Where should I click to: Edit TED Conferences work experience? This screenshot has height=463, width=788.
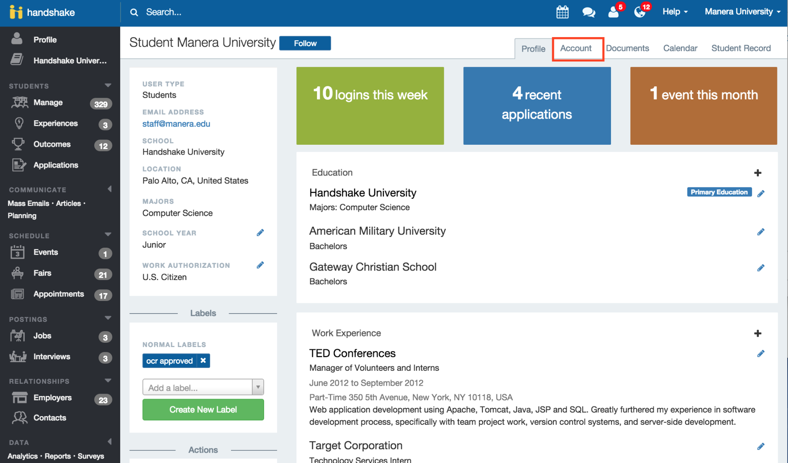[x=761, y=353]
